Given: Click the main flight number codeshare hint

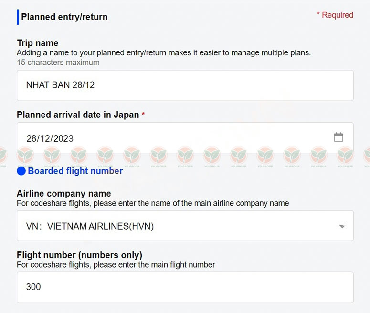Looking at the screenshot, I should [x=116, y=265].
